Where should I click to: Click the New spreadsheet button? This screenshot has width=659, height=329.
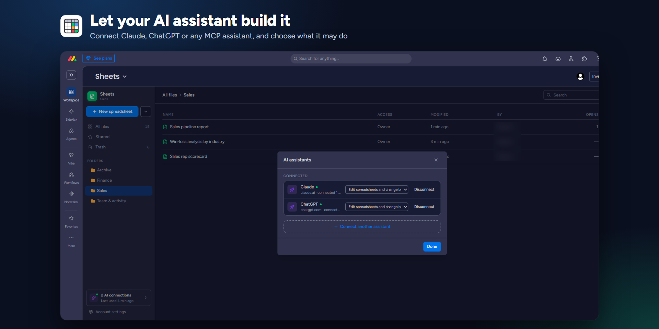point(112,111)
